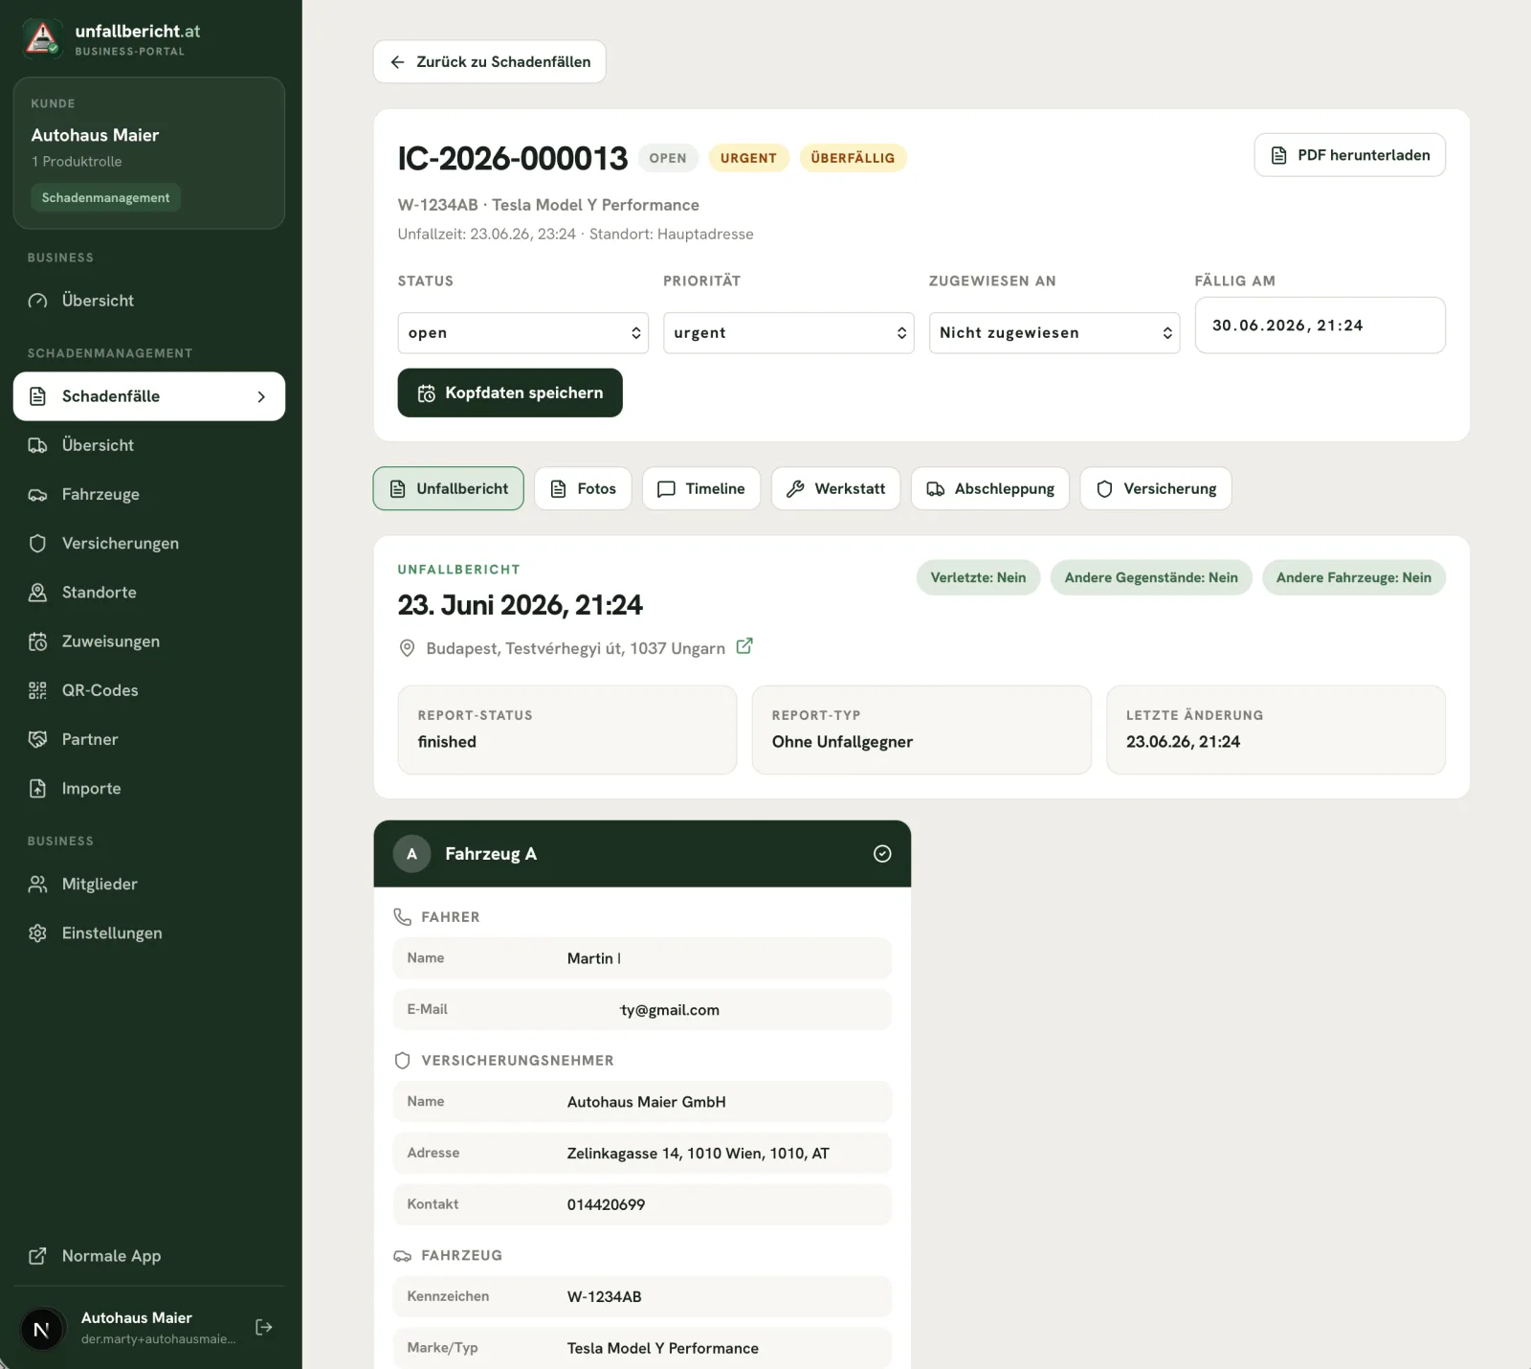Open the Werkstatt tab
Viewport: 1531px width, 1369px height.
835,488
